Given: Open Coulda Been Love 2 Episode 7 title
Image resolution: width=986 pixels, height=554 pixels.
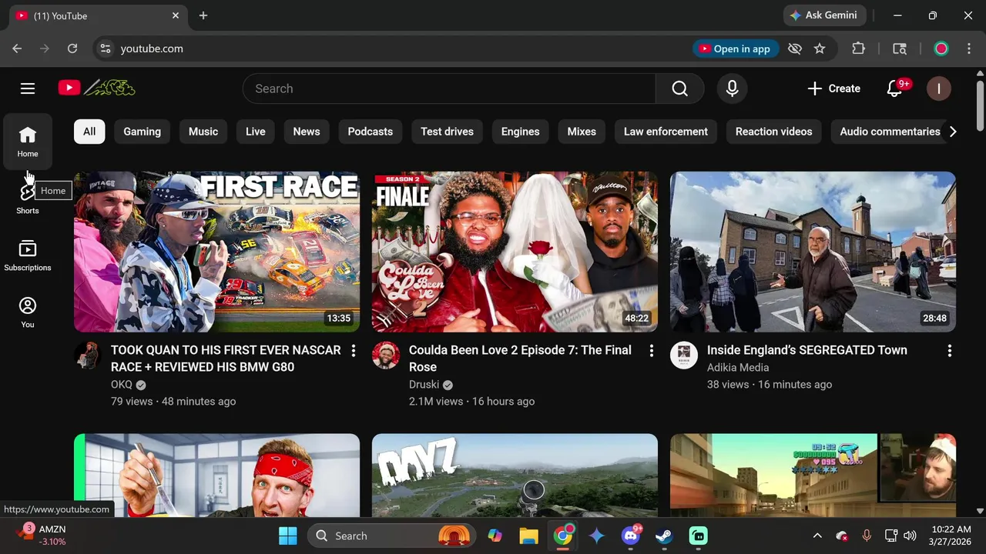Looking at the screenshot, I should (x=520, y=359).
